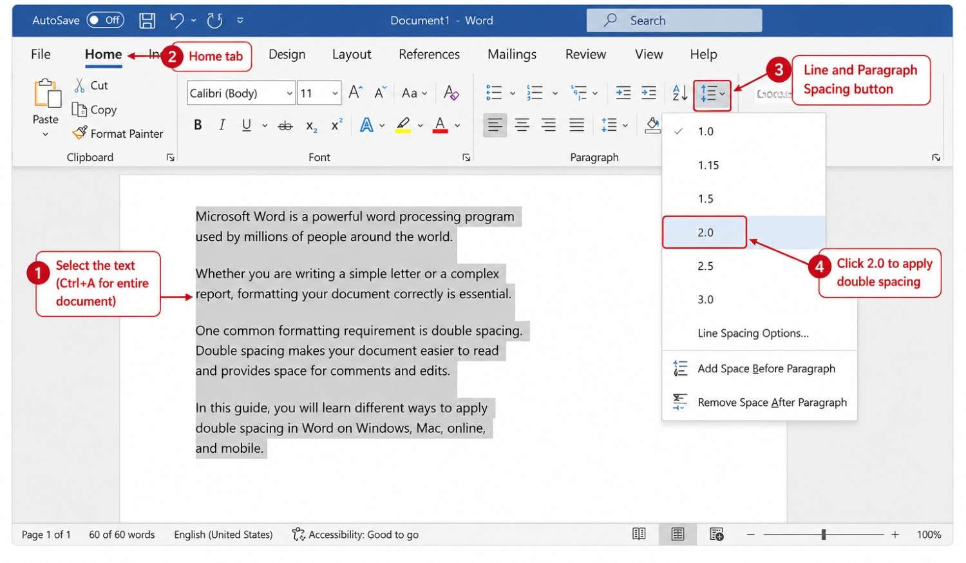This screenshot has height=563, width=966.
Task: Undo the last action
Action: tap(177, 21)
